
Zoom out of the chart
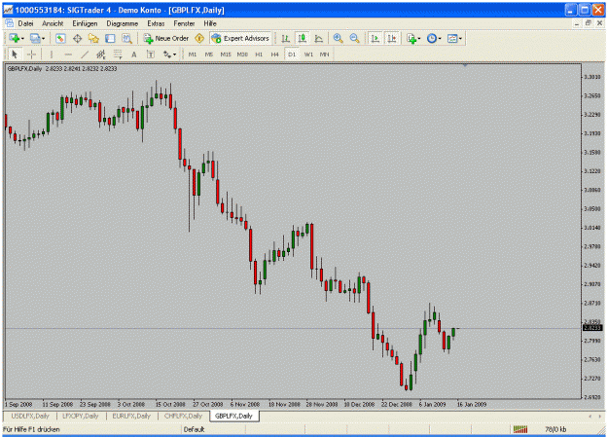(354, 38)
